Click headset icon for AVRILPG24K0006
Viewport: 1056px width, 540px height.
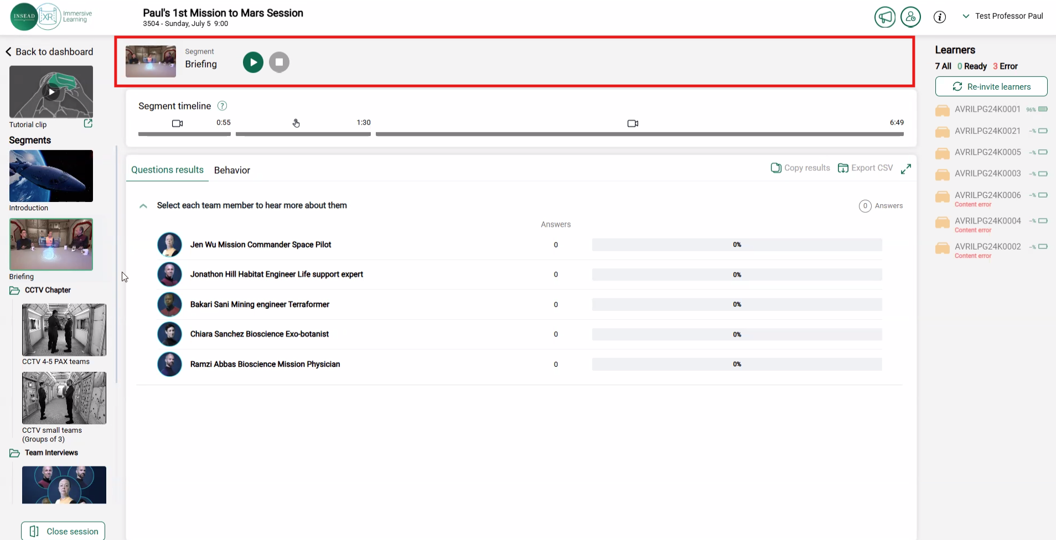[x=943, y=196]
